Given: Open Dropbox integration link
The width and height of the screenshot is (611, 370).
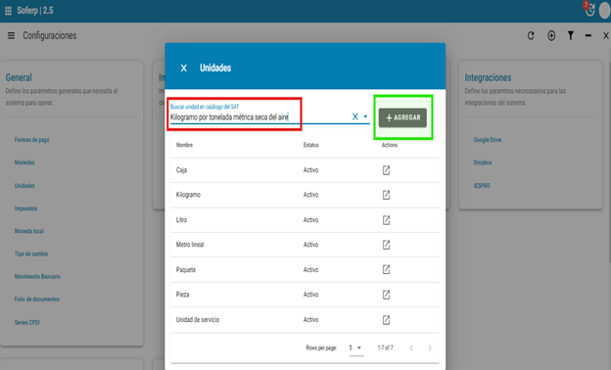Looking at the screenshot, I should click(x=483, y=162).
